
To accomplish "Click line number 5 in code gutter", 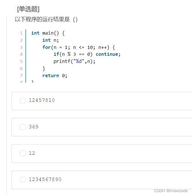I will tap(21, 61).
